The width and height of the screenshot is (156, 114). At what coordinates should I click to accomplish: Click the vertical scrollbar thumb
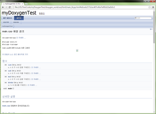pyautogui.click(x=154, y=27)
